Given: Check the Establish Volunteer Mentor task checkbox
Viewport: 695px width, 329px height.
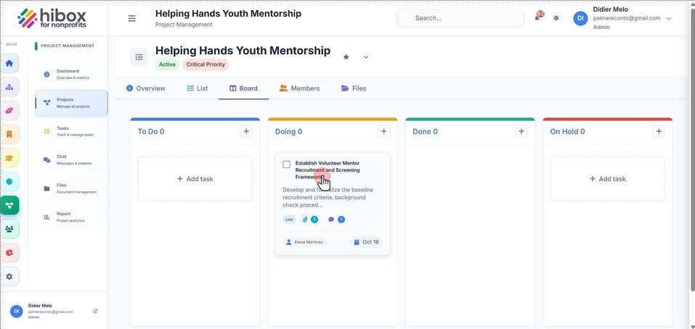Looking at the screenshot, I should (x=286, y=164).
